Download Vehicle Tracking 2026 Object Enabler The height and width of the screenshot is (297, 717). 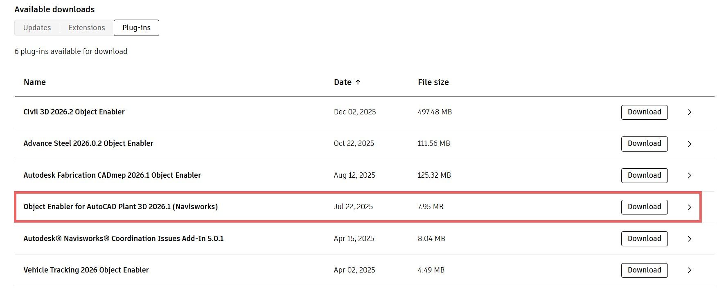pos(644,270)
